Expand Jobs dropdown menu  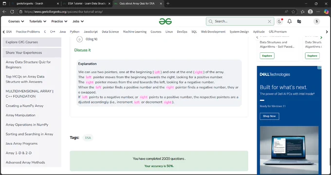click(x=78, y=21)
